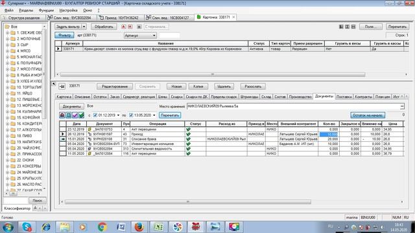This screenshot has width=415, height=233.
Task: Open the Разделы menu
Action: pyautogui.click(x=26, y=10)
